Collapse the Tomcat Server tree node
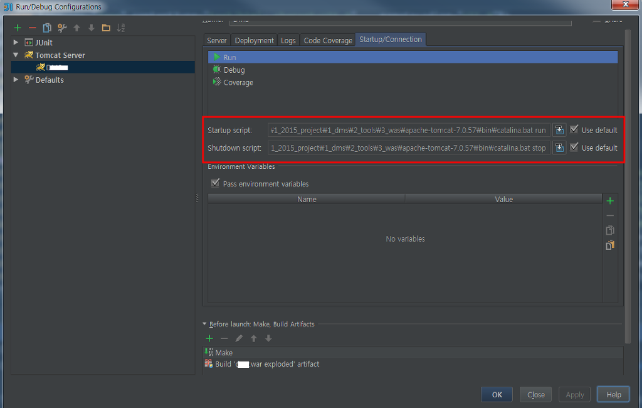Image resolution: width=642 pixels, height=408 pixels. [16, 55]
